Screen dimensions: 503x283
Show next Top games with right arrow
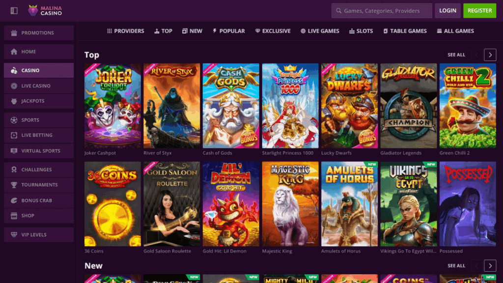490,55
